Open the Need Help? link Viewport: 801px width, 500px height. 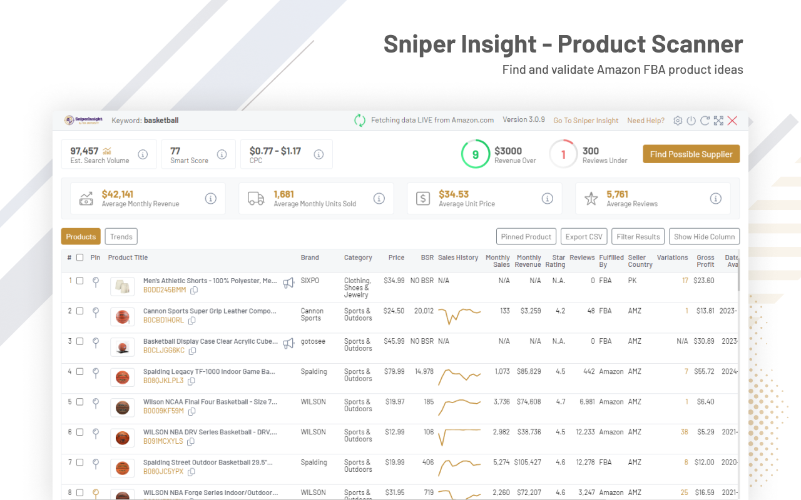point(646,121)
